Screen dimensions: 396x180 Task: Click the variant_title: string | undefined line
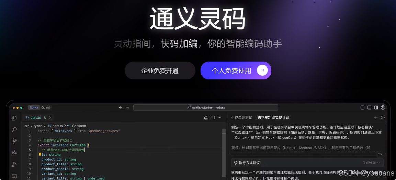pyautogui.click(x=73, y=178)
